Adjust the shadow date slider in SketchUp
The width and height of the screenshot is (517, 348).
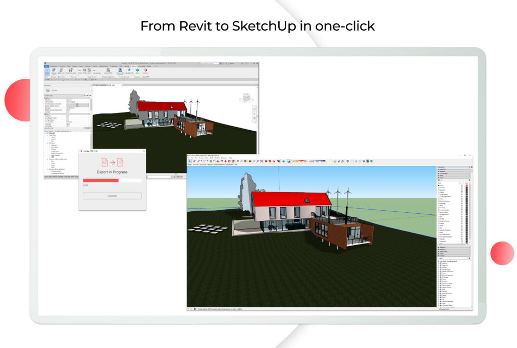299,161
